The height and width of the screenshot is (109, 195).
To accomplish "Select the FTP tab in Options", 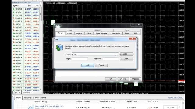I will point(135,34).
